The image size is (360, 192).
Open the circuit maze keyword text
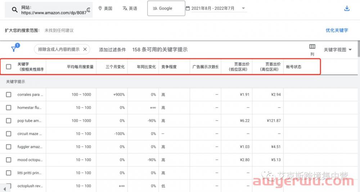pos(30,134)
